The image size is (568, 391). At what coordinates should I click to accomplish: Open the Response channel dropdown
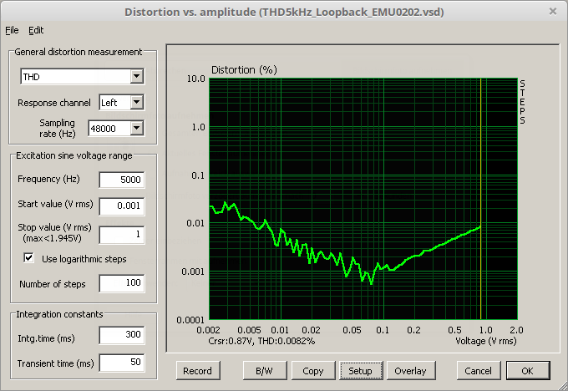point(137,103)
